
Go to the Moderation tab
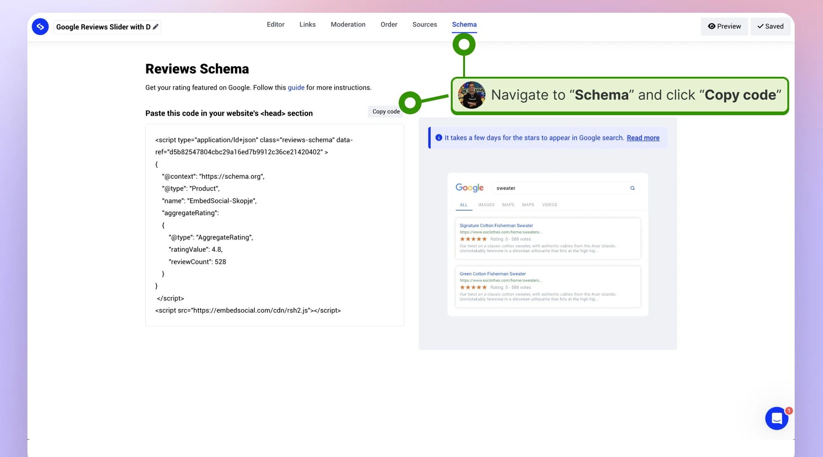click(x=348, y=25)
